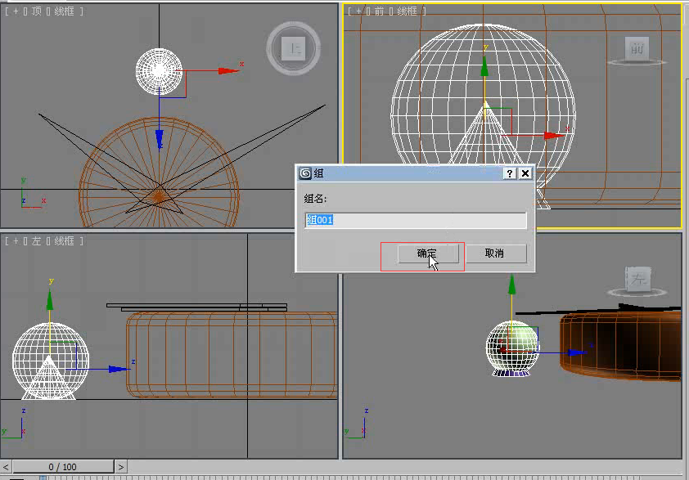Click the 0 / 100 time slider
The image size is (689, 480).
tap(63, 467)
